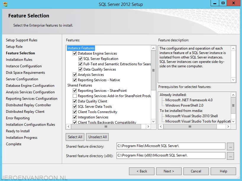Click Prerequisites horizontal scrollbar thumb

[x=190, y=126]
